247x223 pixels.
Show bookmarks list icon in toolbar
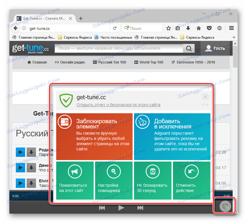(178, 28)
